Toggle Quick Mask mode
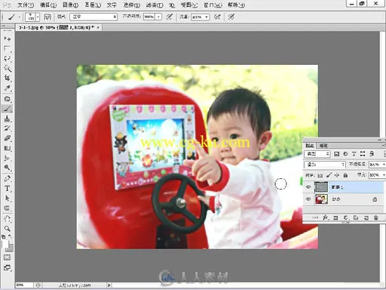 (x=7, y=258)
